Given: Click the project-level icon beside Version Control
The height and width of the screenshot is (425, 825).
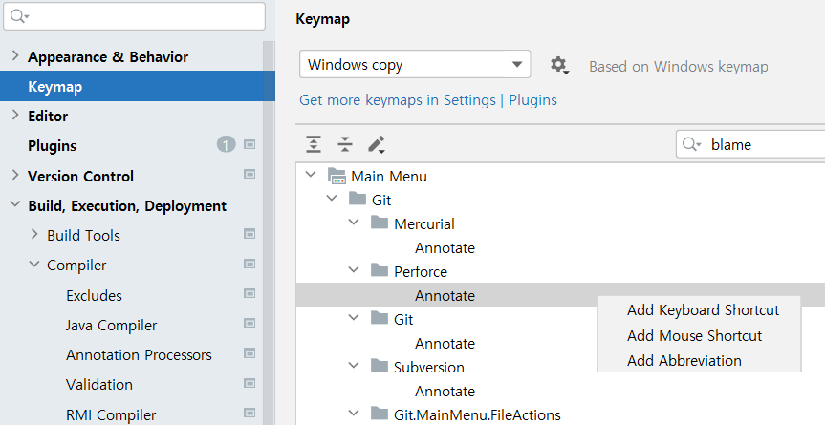Looking at the screenshot, I should 250,176.
